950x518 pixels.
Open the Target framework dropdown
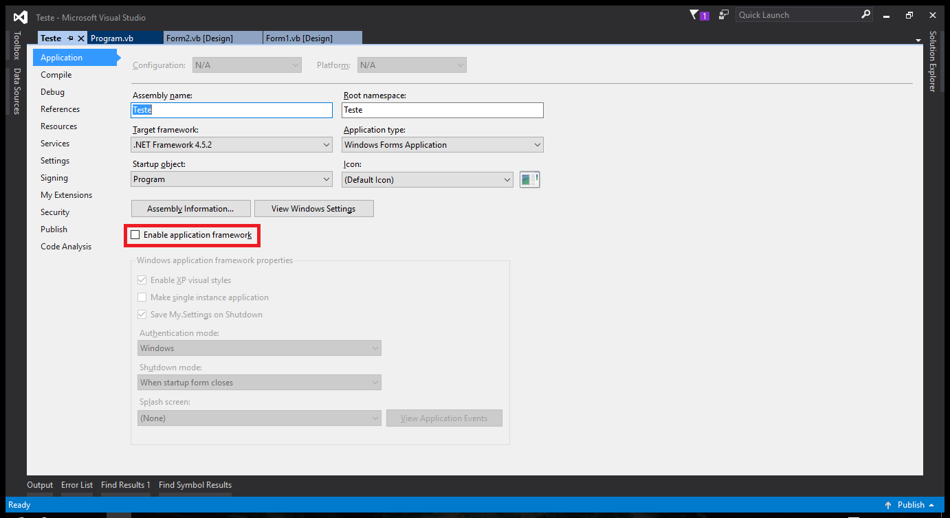click(232, 145)
